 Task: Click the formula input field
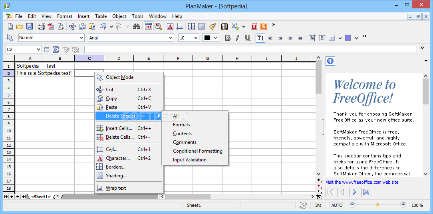[x=250, y=49]
